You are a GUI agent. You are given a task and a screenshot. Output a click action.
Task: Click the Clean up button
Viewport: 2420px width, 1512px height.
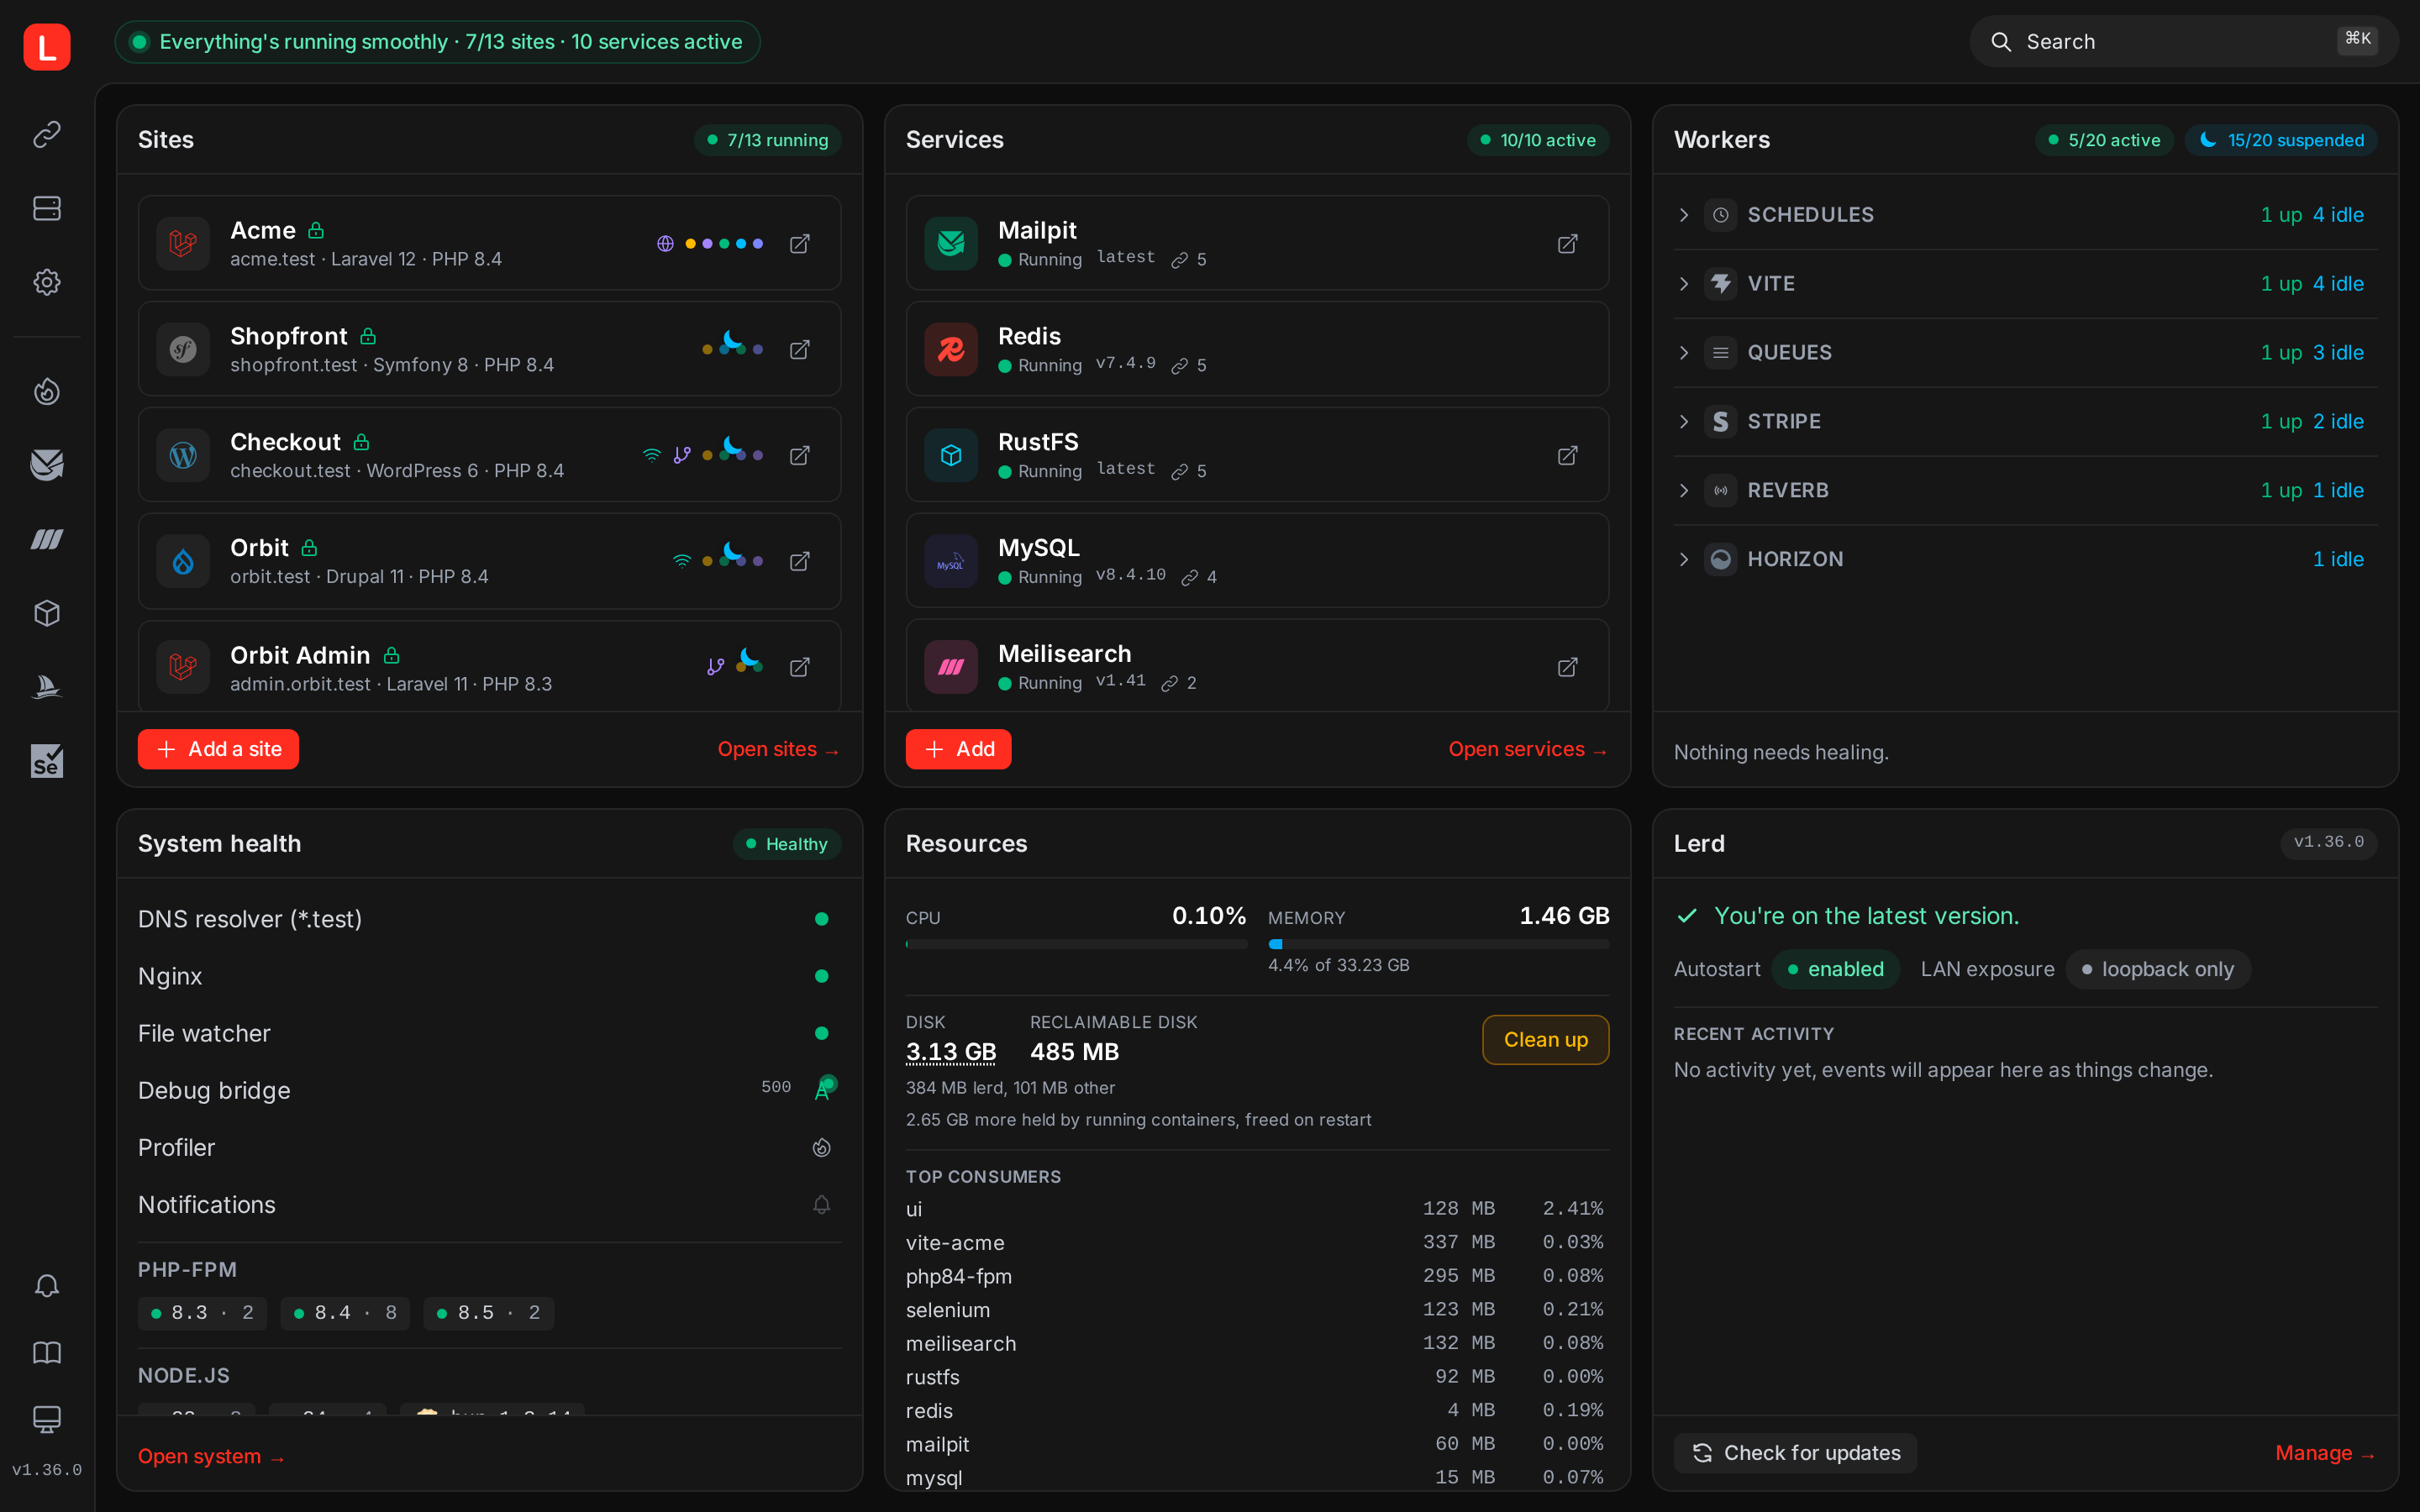(1545, 1040)
